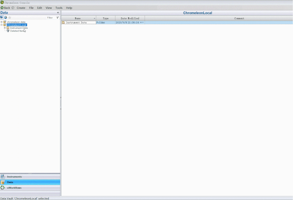This screenshot has width=293, height=200.
Task: Click the green Back arrow icon
Action: tap(2, 8)
